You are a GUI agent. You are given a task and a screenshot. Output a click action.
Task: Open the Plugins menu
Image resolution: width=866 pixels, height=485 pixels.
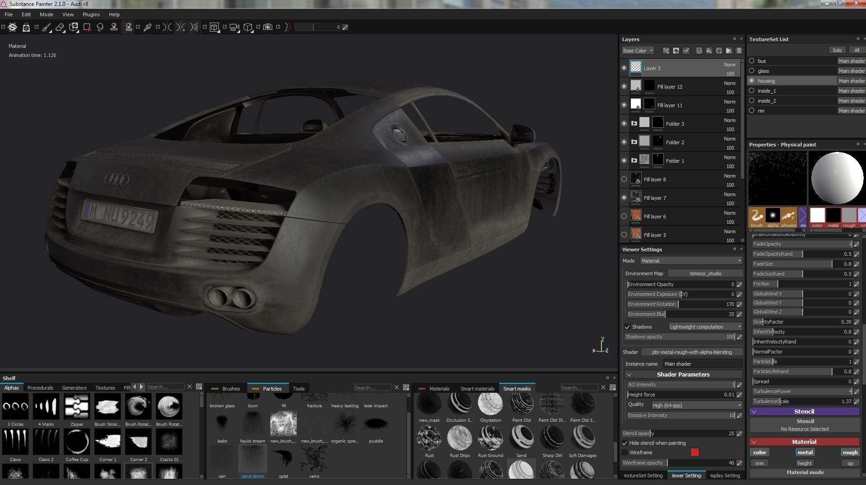click(91, 14)
